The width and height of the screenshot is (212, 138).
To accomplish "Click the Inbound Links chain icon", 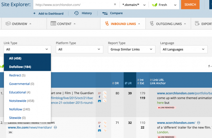I will 107,24.
